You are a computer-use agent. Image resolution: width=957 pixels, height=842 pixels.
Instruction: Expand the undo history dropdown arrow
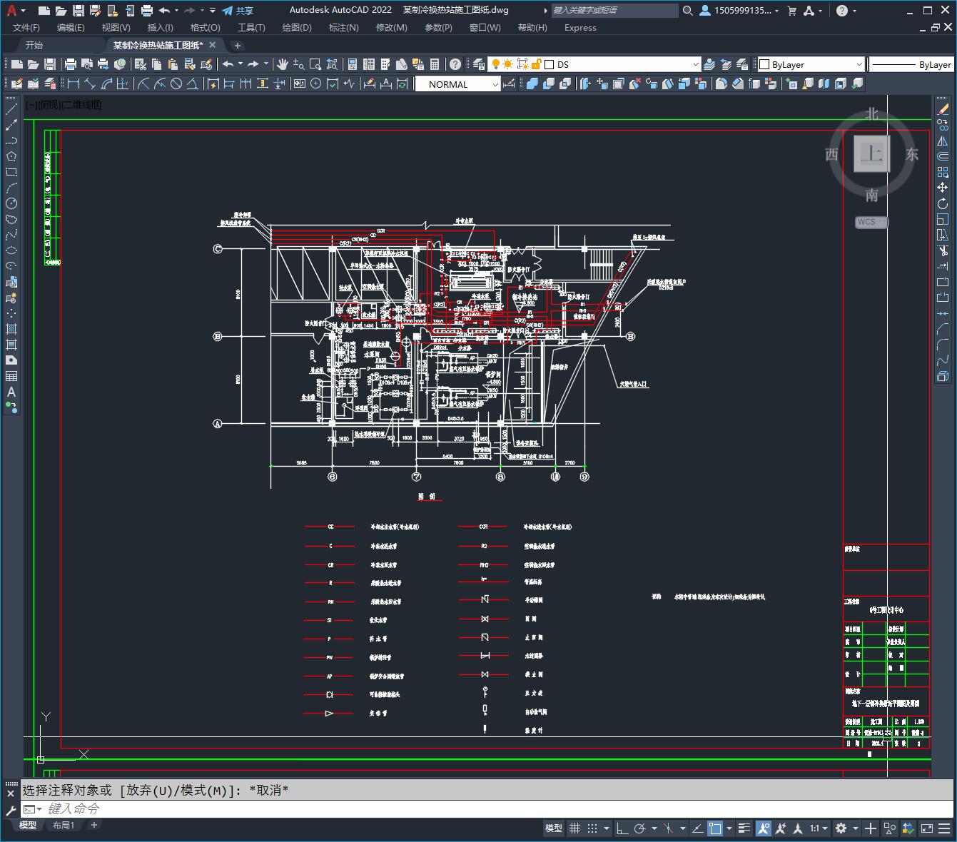[x=240, y=64]
